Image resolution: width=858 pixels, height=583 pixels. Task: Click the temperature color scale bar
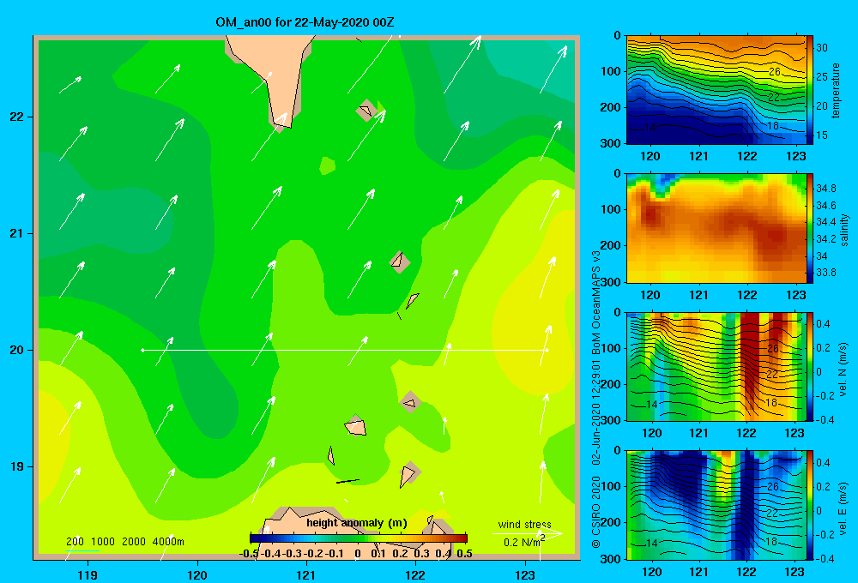click(810, 90)
